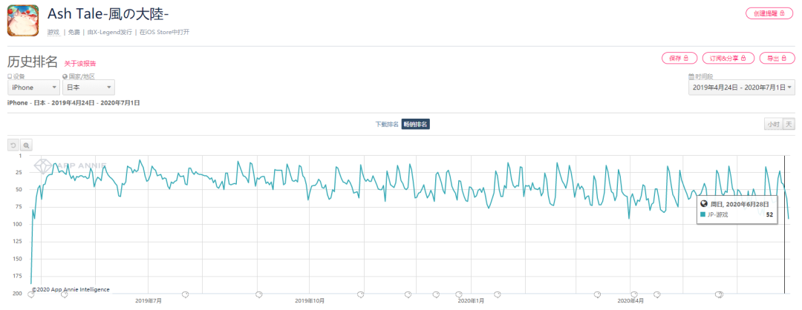Click the magnifier zoom icon above chart
The height and width of the screenshot is (310, 802).
coord(26,145)
